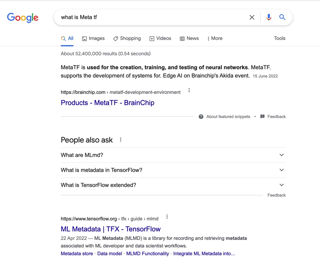Open ML Metadata | TFX - TensorFlow link
Screen dimensions: 320x267
[110, 229]
